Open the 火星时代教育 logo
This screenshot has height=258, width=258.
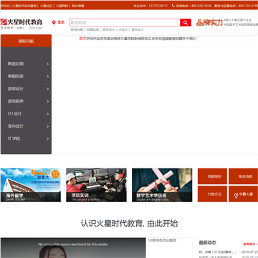coord(21,22)
